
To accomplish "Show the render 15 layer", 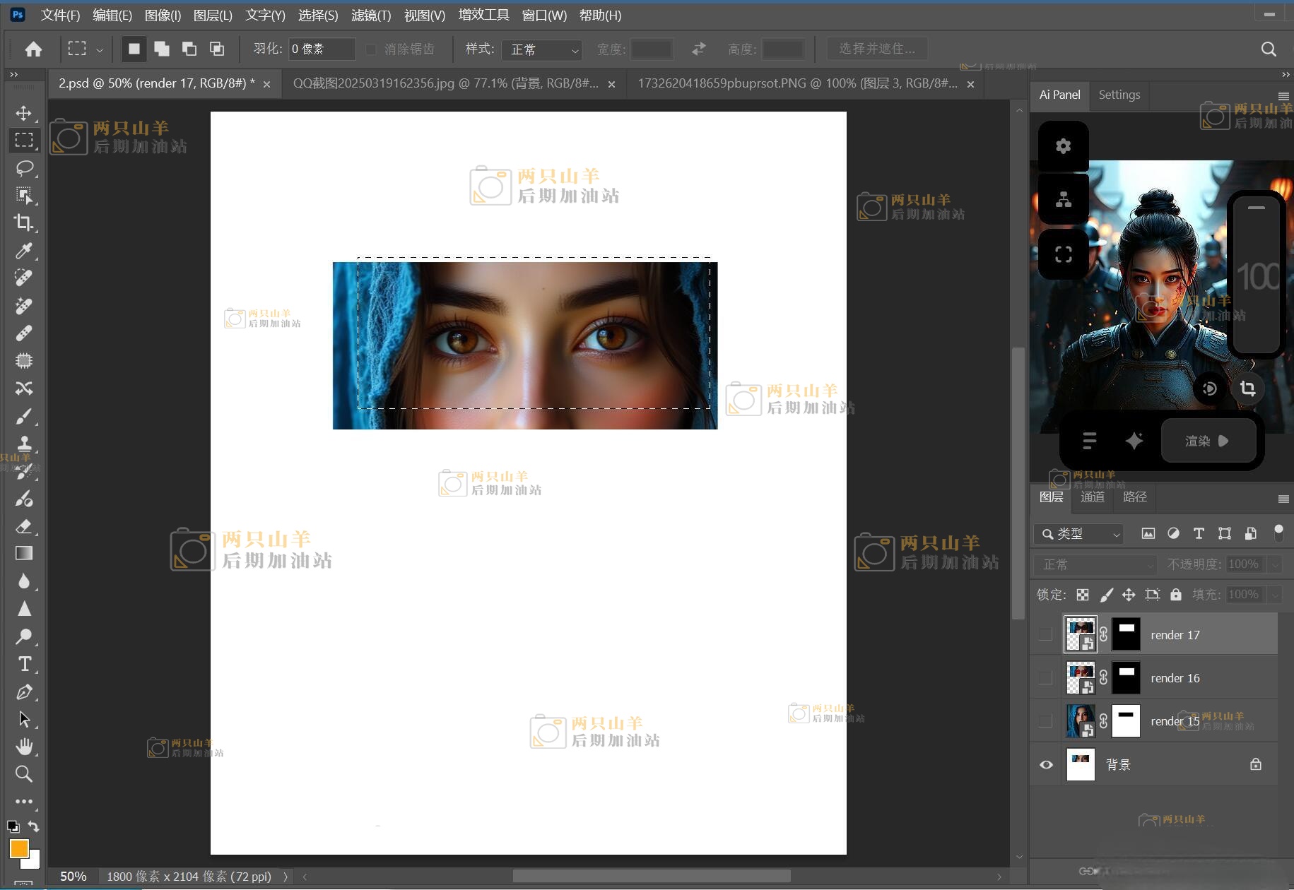I will click(x=1045, y=721).
